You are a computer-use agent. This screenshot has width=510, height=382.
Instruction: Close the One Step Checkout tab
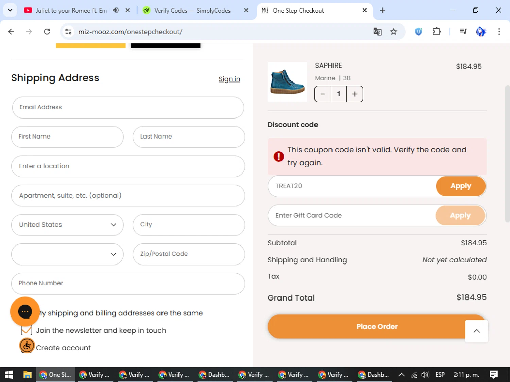coord(364,10)
